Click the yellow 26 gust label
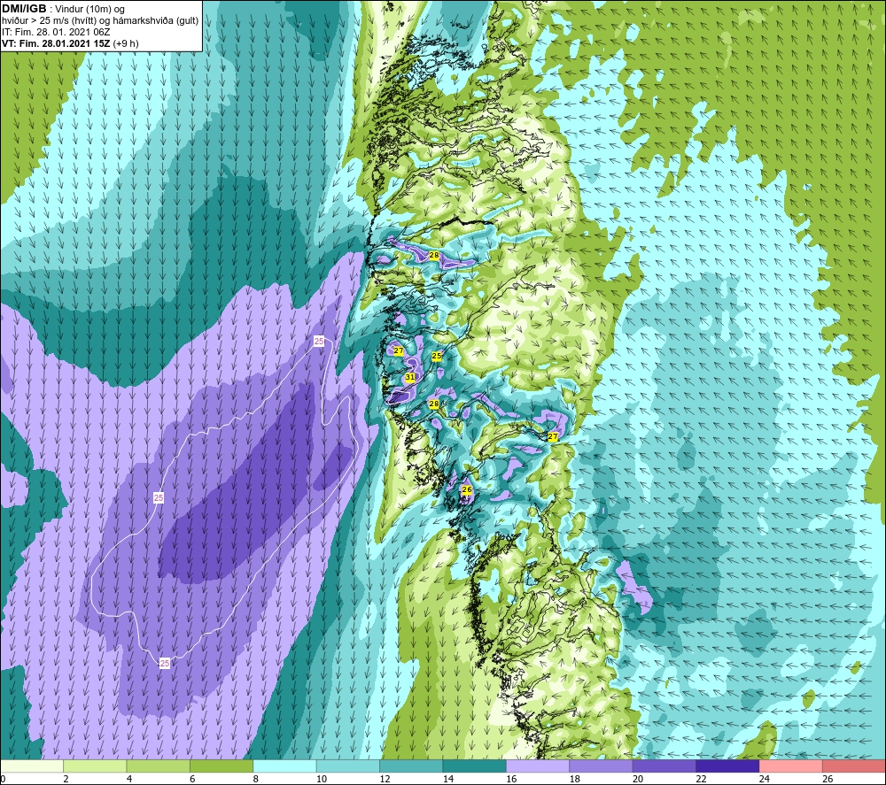Viewport: 886px width, 785px height. click(467, 489)
